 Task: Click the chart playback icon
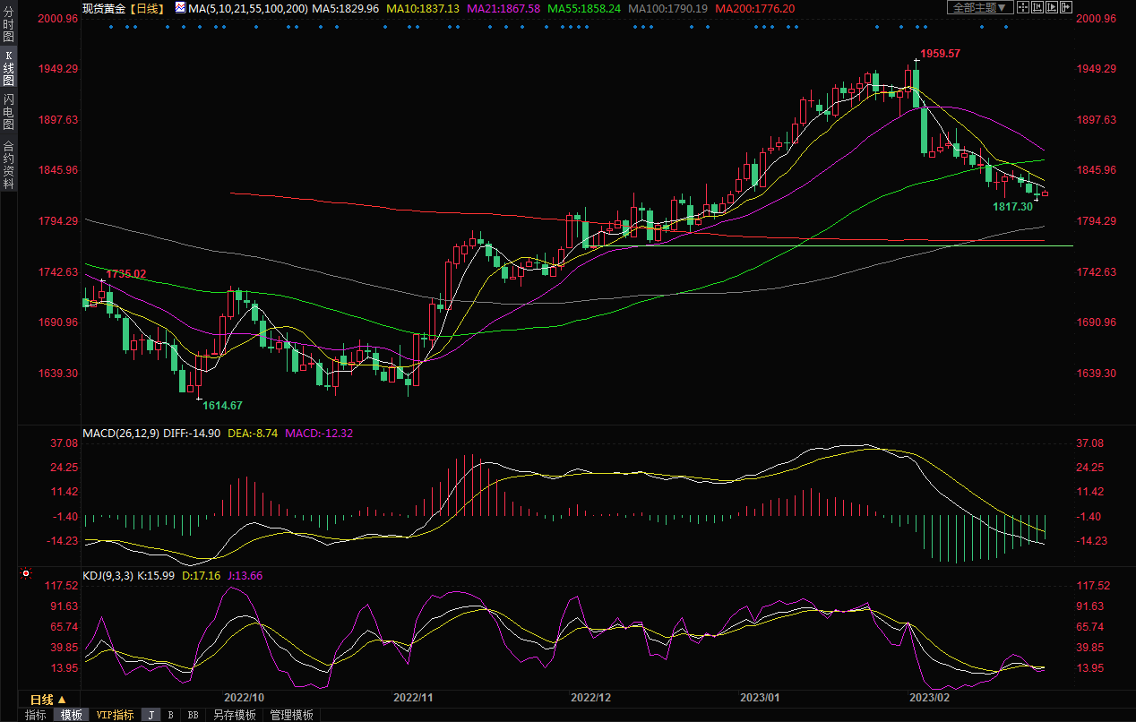[1051, 7]
